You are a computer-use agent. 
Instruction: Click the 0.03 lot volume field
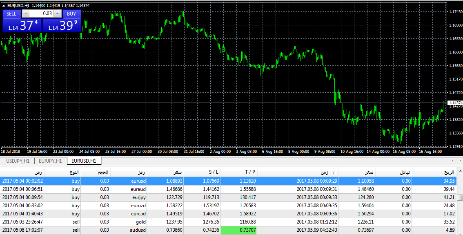click(x=41, y=13)
